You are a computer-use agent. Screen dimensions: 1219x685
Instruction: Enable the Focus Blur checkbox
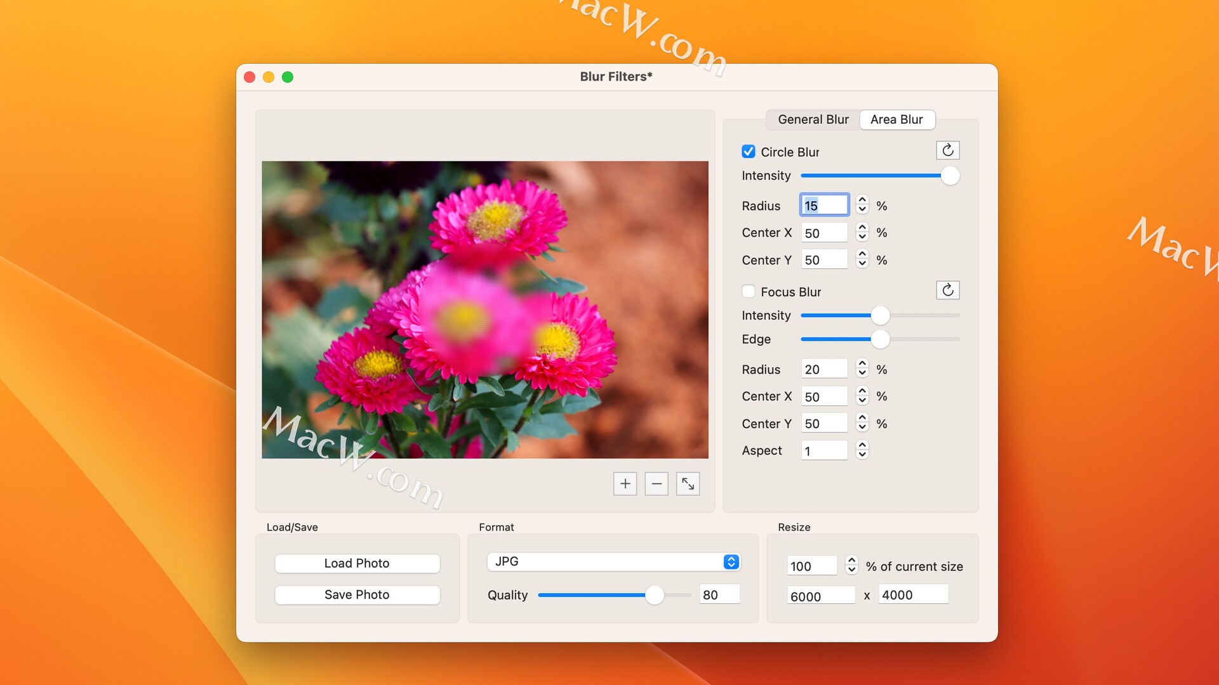(x=749, y=292)
